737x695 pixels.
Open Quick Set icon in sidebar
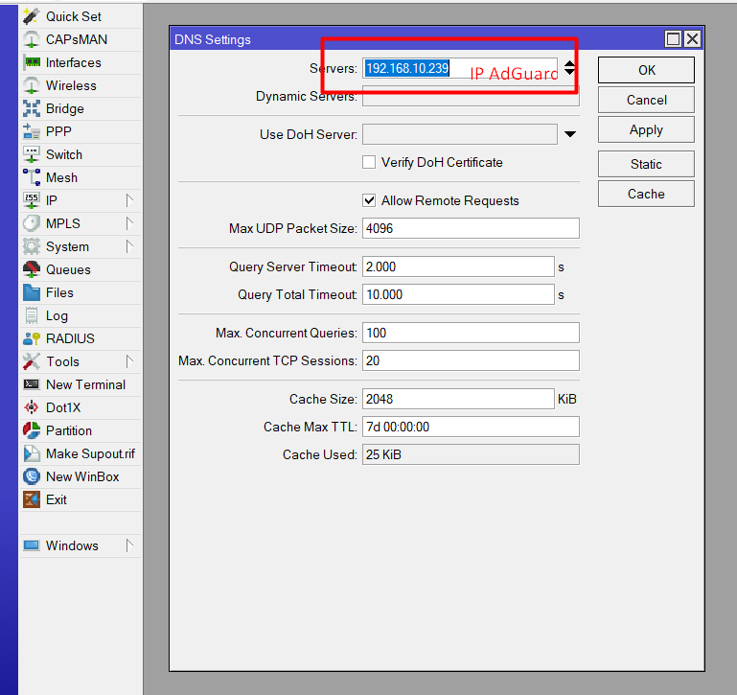pyautogui.click(x=31, y=16)
